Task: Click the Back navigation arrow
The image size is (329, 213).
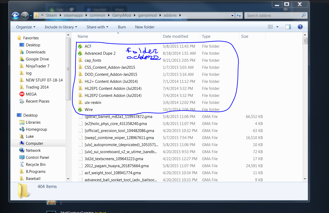Action: (x=15, y=16)
